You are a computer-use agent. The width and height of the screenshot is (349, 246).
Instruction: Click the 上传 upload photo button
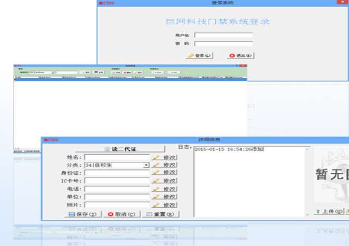329,211
